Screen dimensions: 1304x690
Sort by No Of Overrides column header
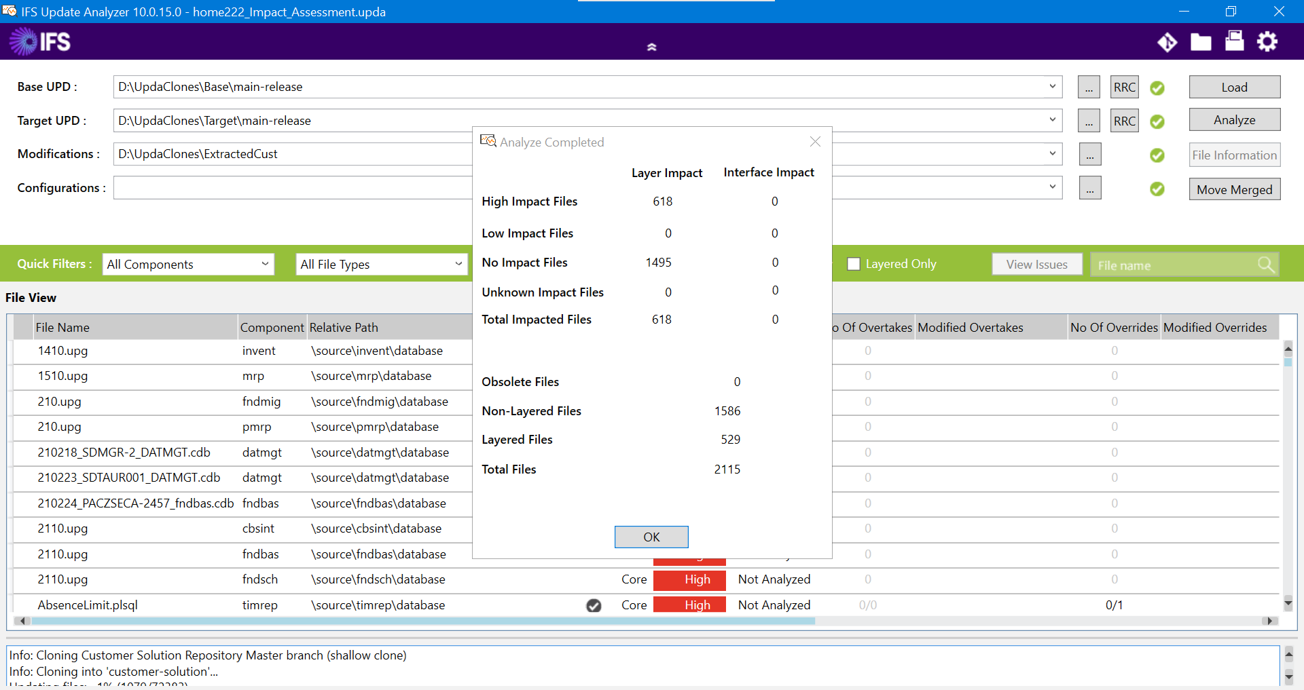click(x=1114, y=328)
